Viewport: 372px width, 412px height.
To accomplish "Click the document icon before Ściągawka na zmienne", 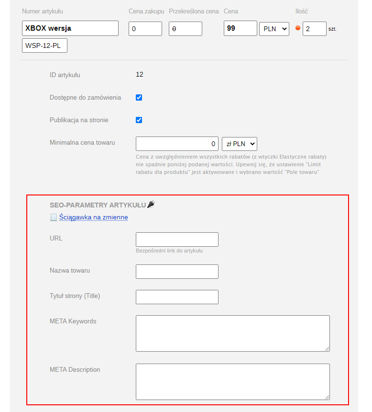I will (54, 217).
